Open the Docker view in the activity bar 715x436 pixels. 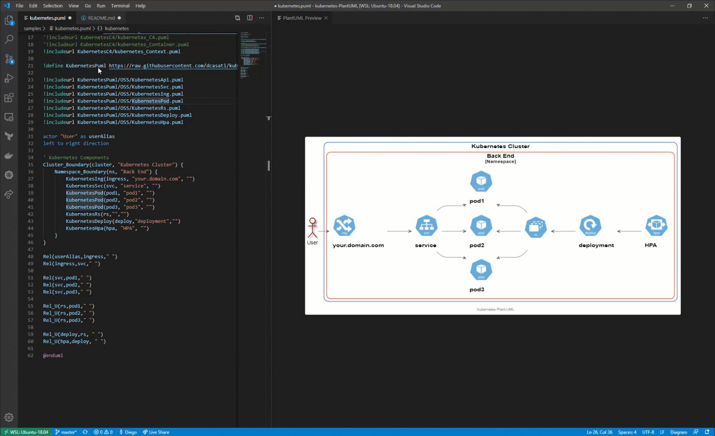[9, 156]
